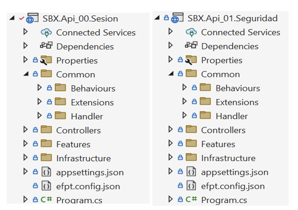Click Behaviours folder icon in SBX.Api_00.Sesion
The height and width of the screenshot is (210, 298).
(x=60, y=88)
